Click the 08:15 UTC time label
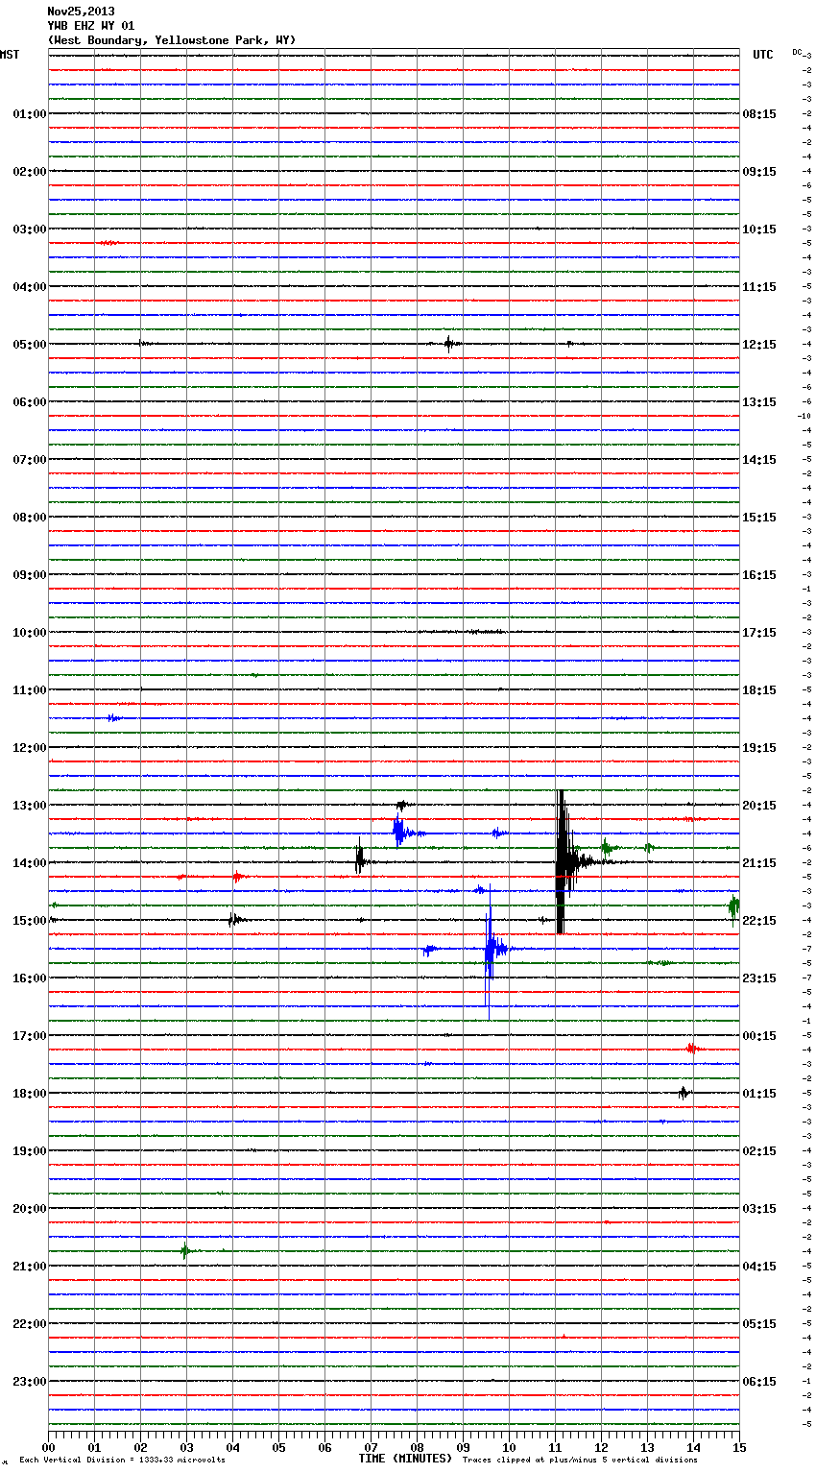This screenshot has height=1473, width=816. point(759,113)
